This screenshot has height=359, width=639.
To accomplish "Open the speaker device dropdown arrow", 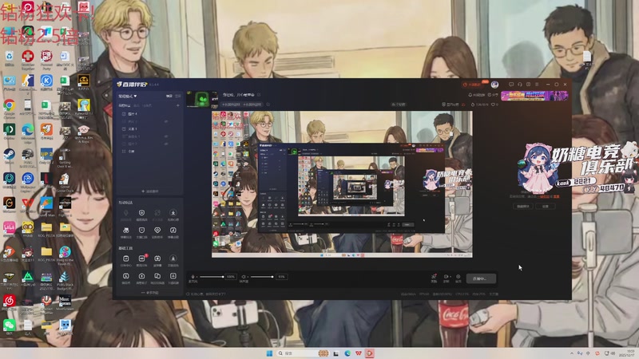I will point(248,277).
